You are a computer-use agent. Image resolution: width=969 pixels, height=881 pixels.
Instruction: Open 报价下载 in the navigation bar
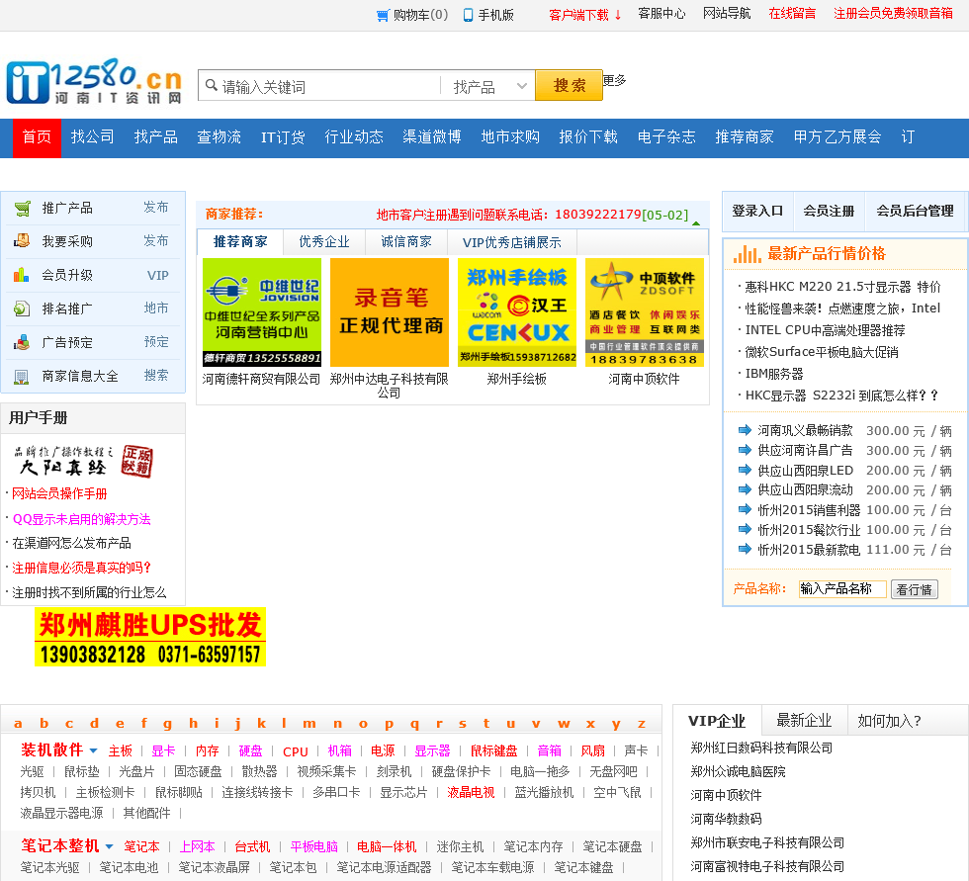tap(588, 137)
